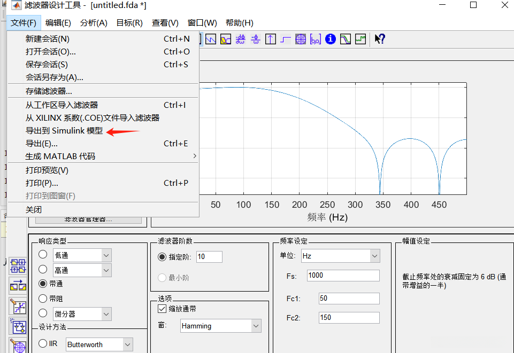Show the magnitude response estimate

tap(346, 40)
